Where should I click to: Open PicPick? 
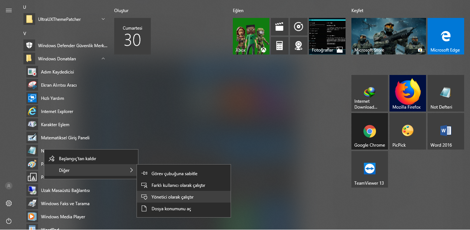407,131
